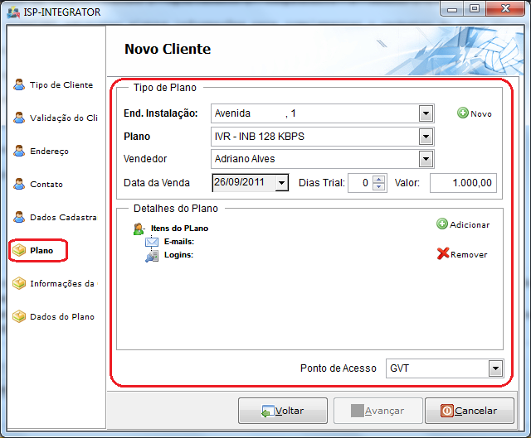Open the End. Instalação dropdown
This screenshot has width=531, height=438.
[x=426, y=113]
